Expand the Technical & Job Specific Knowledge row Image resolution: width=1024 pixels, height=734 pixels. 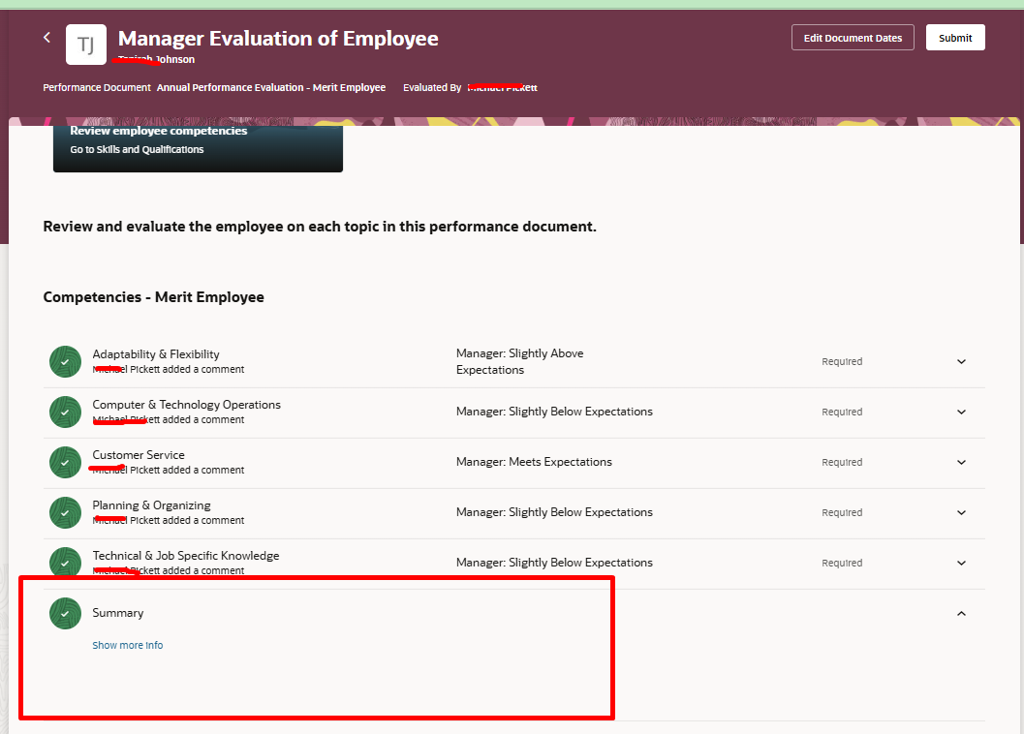tap(961, 563)
